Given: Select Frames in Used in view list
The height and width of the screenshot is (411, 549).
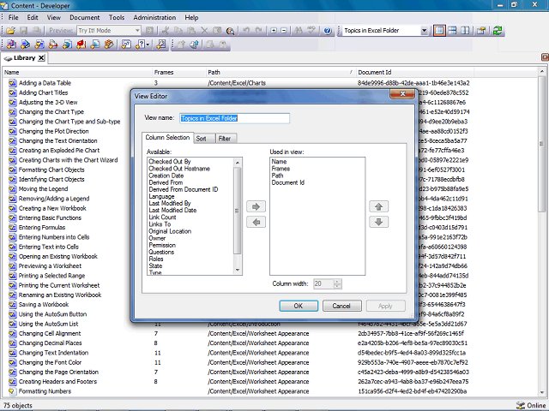Looking at the screenshot, I should point(281,169).
